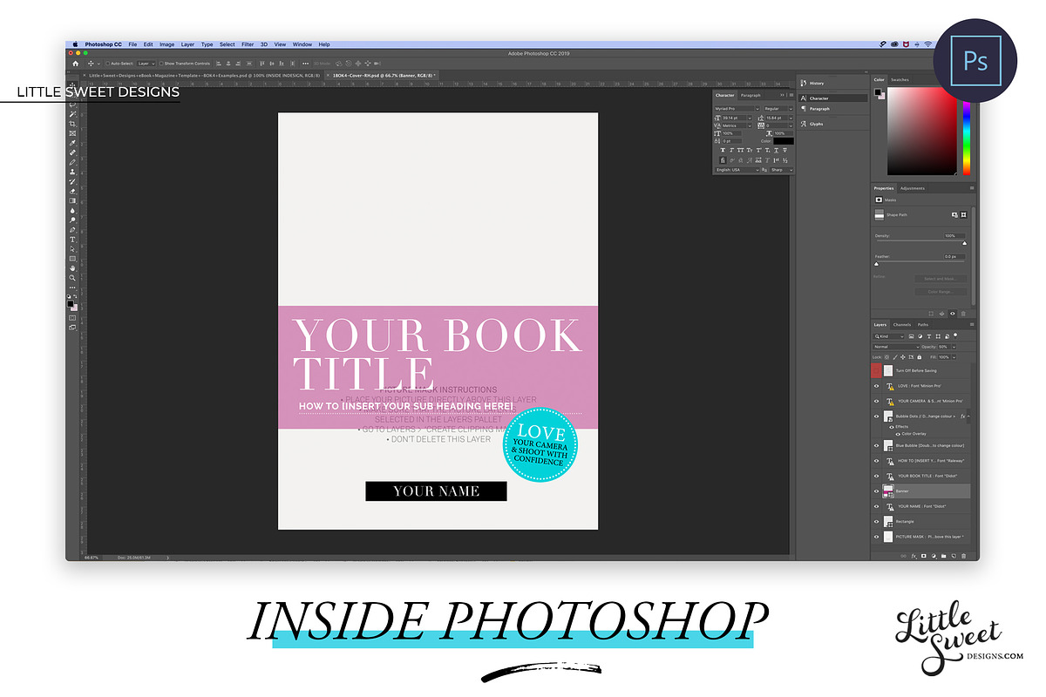
Task: Open the Normal blend mode dropdown
Action: pyautogui.click(x=894, y=347)
